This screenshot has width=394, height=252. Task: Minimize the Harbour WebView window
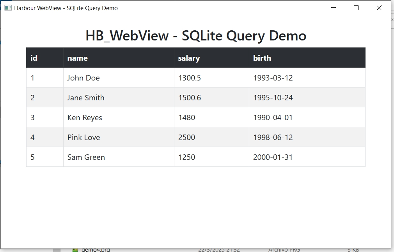pyautogui.click(x=333, y=8)
